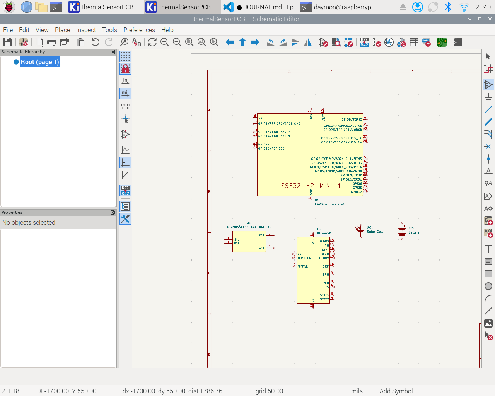
Task: Open scripting console icon
Action: point(458,42)
